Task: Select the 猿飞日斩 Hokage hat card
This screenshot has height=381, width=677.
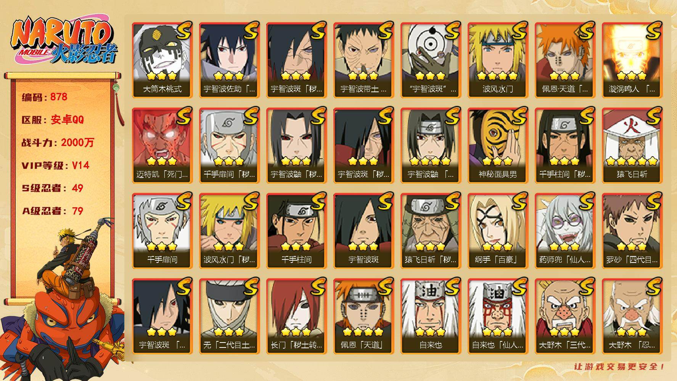Action: [632, 146]
